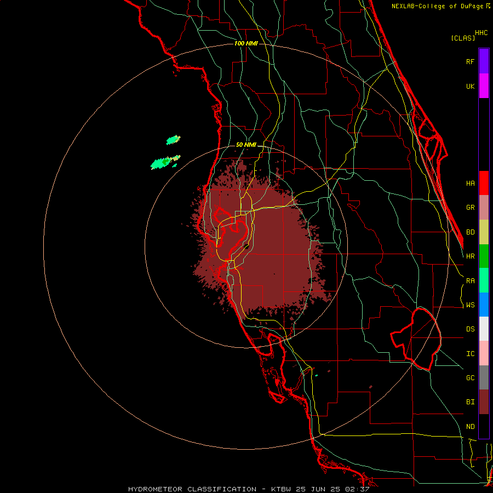Click the largest green offshore rain echo

[161, 163]
